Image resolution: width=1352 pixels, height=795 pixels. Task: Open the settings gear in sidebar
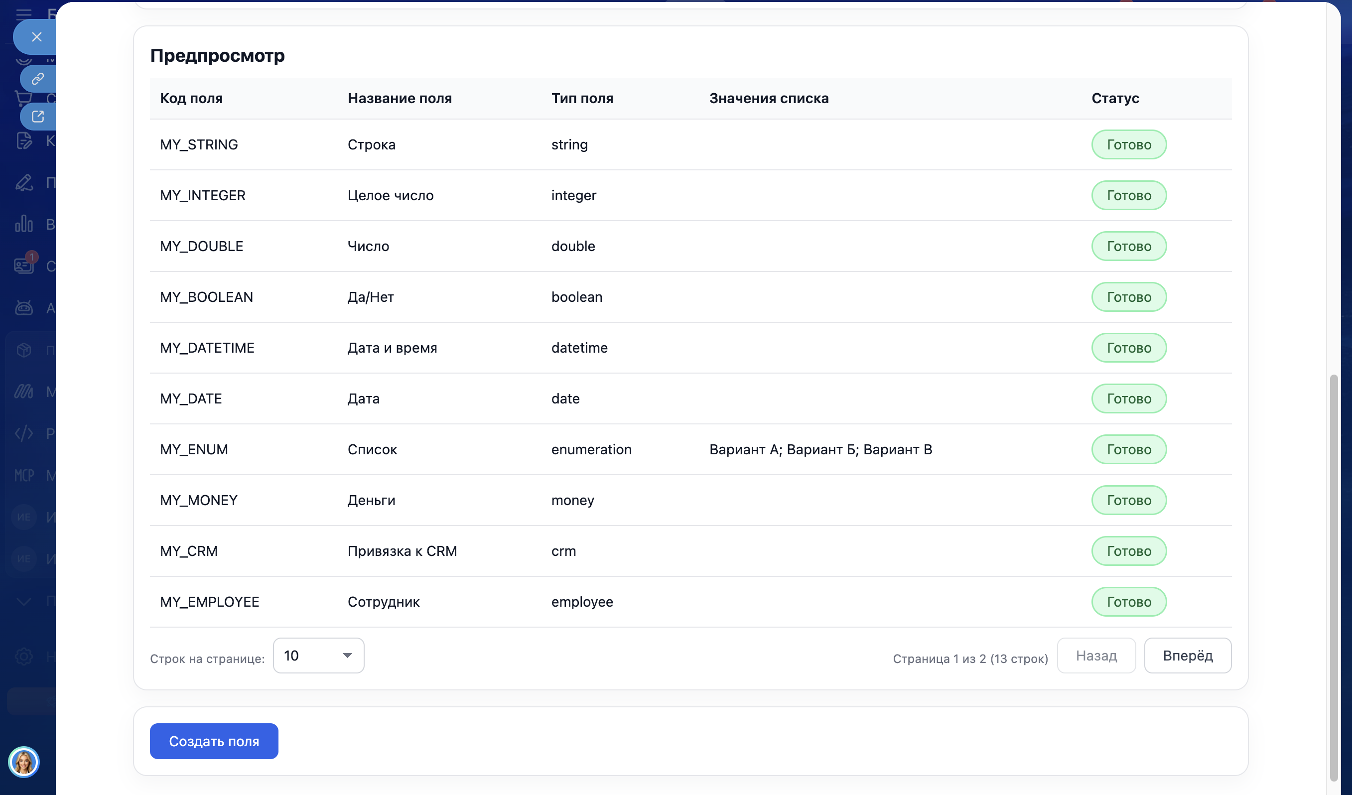coord(23,656)
